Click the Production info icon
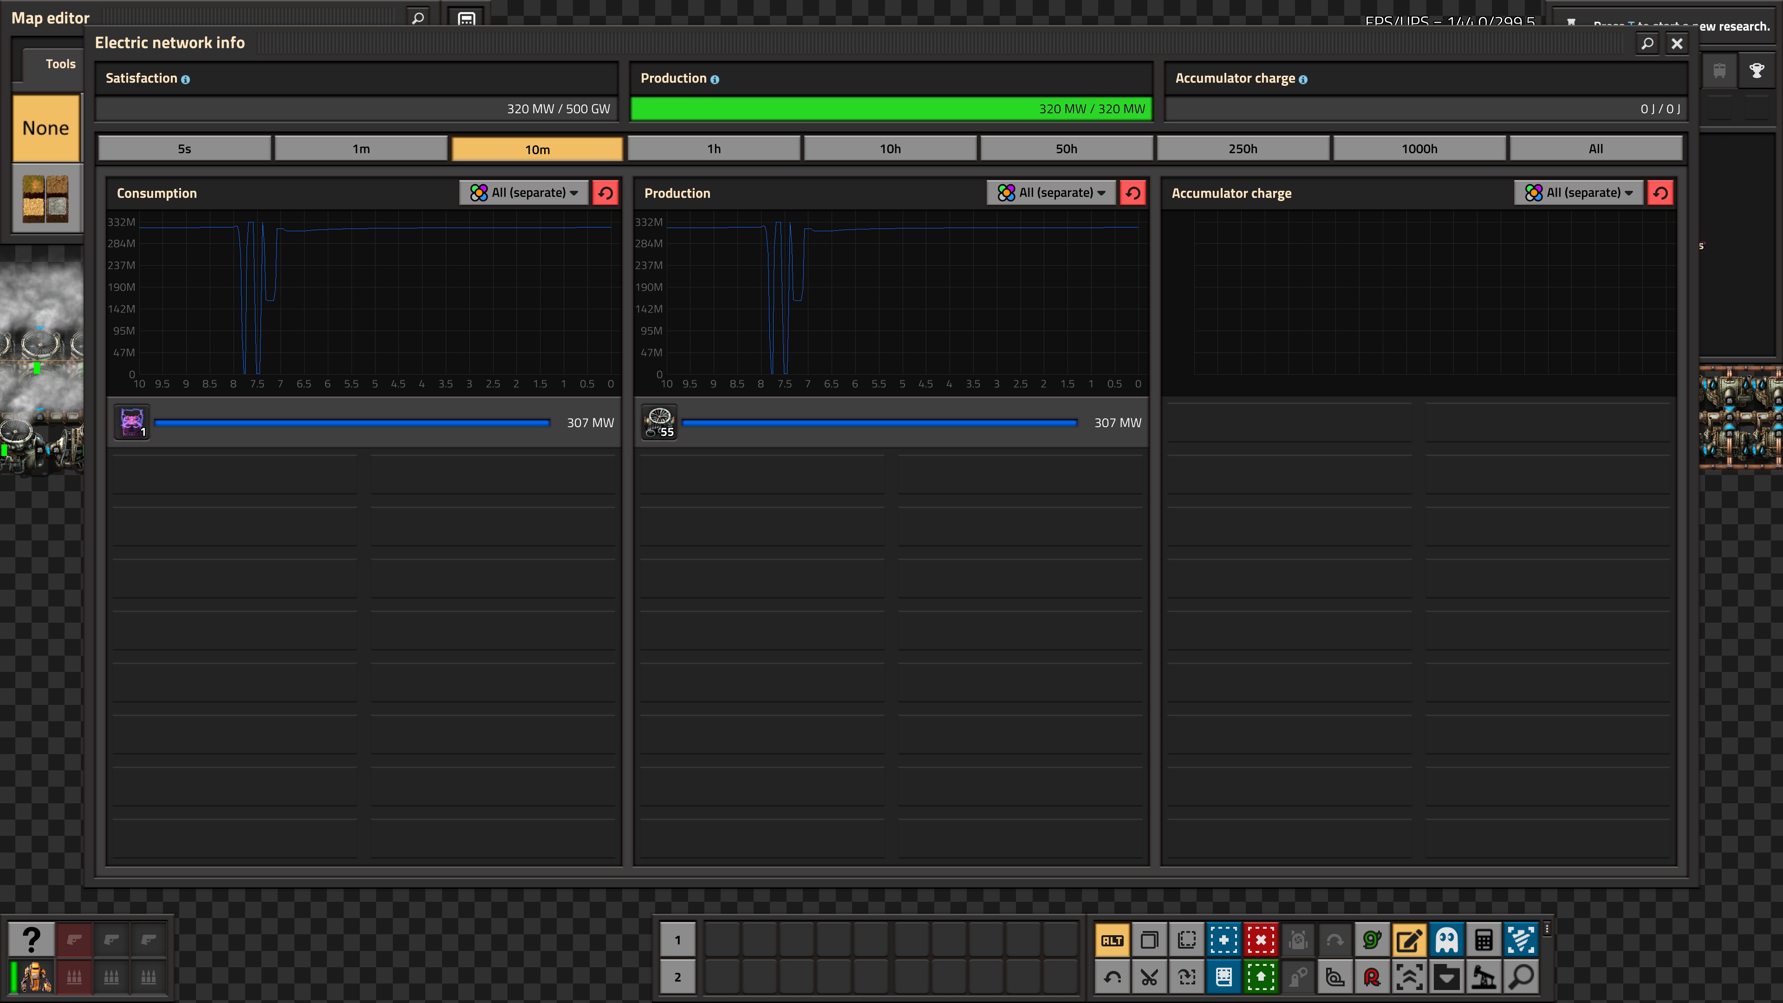 coord(714,79)
